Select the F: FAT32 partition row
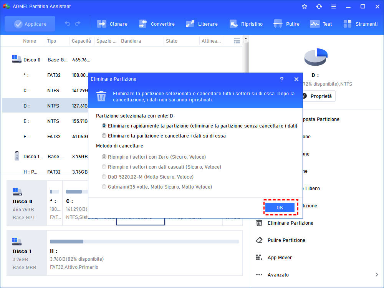 45,137
